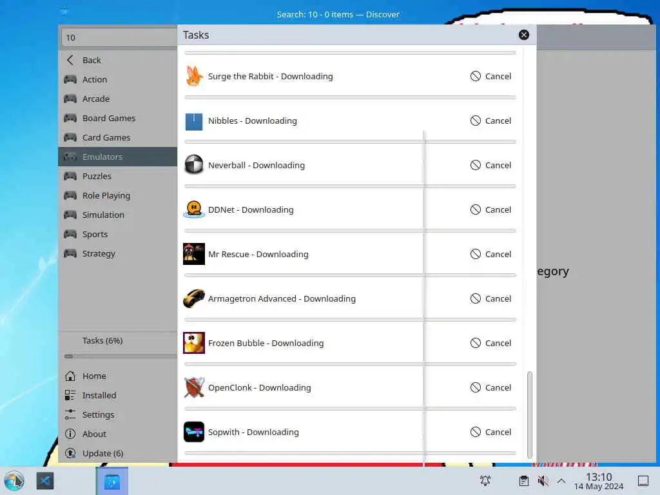Click the Mr Rescue app icon
The height and width of the screenshot is (495, 660).
[x=194, y=254]
